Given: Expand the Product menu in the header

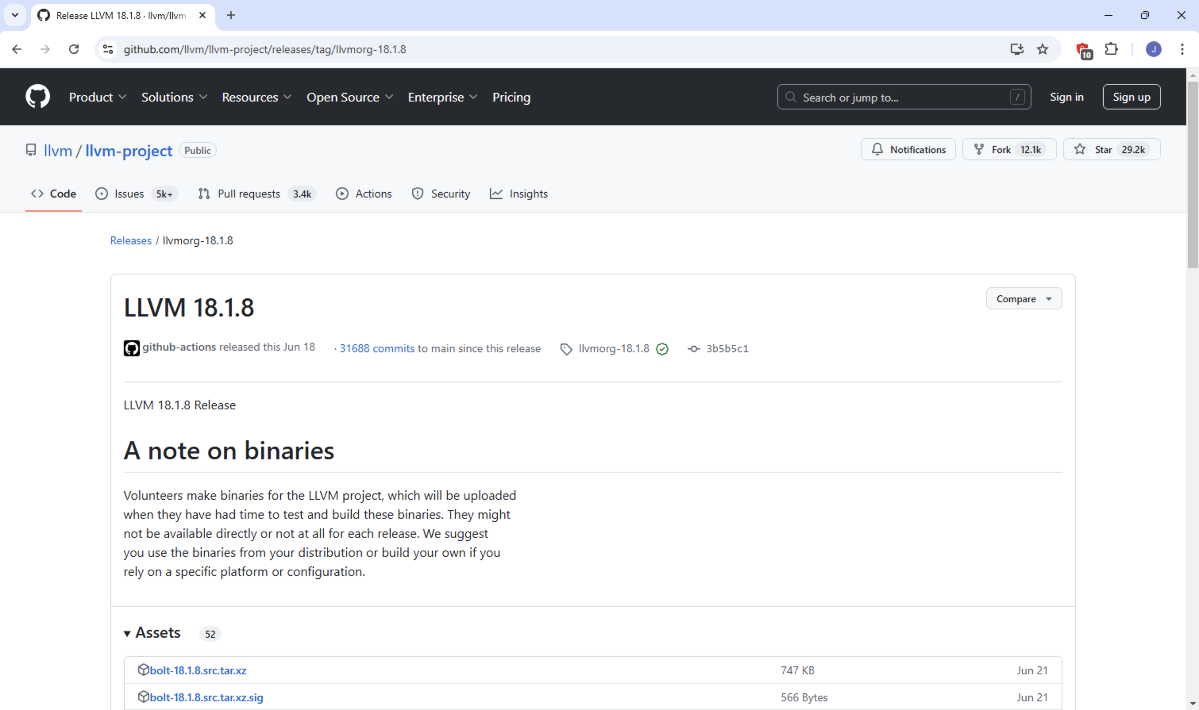Looking at the screenshot, I should [97, 97].
